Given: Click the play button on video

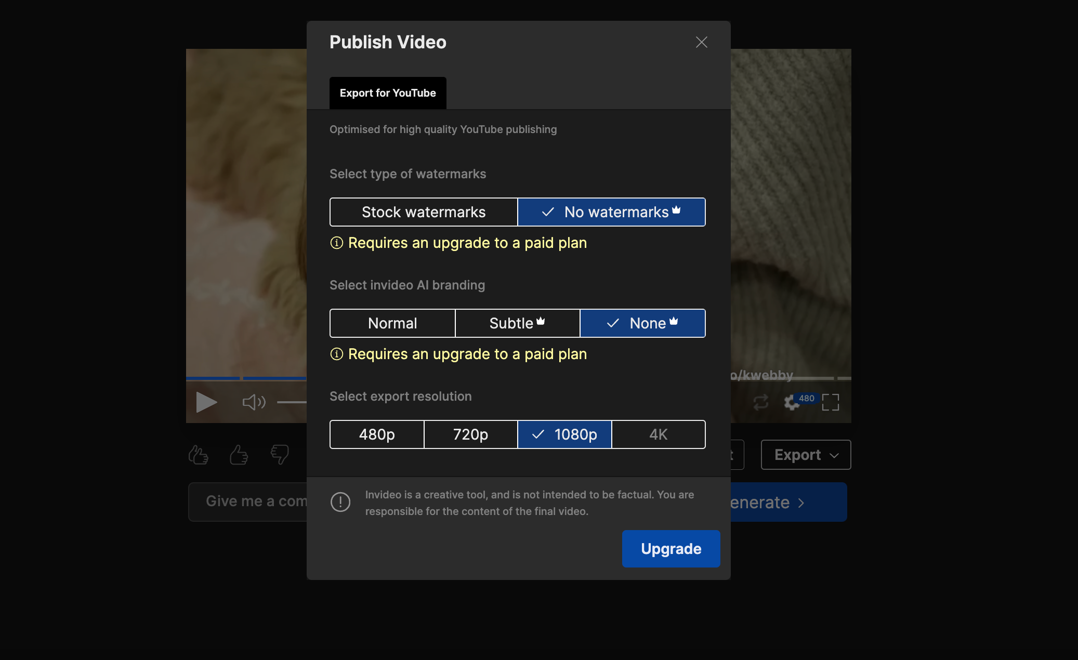Looking at the screenshot, I should coord(206,402).
